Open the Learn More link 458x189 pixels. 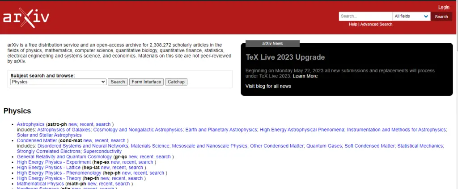(305, 76)
